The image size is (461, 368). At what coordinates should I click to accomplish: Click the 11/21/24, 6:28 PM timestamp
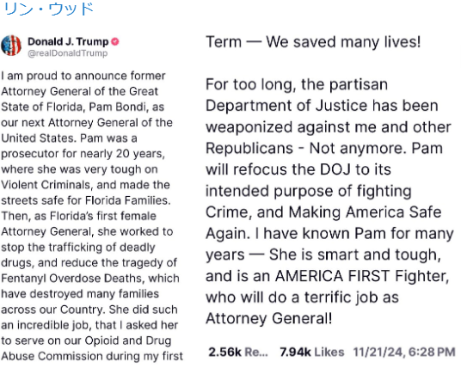(x=404, y=352)
